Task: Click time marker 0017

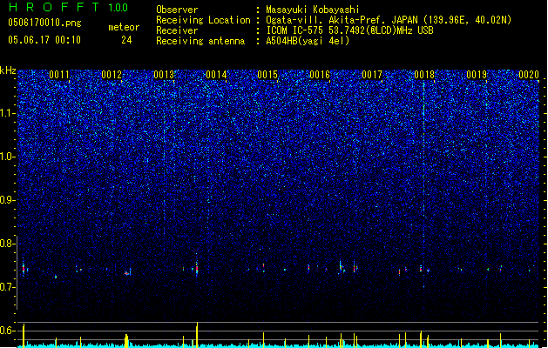Action: 372,75
